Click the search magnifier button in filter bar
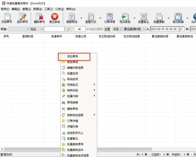 pyautogui.click(x=69, y=29)
